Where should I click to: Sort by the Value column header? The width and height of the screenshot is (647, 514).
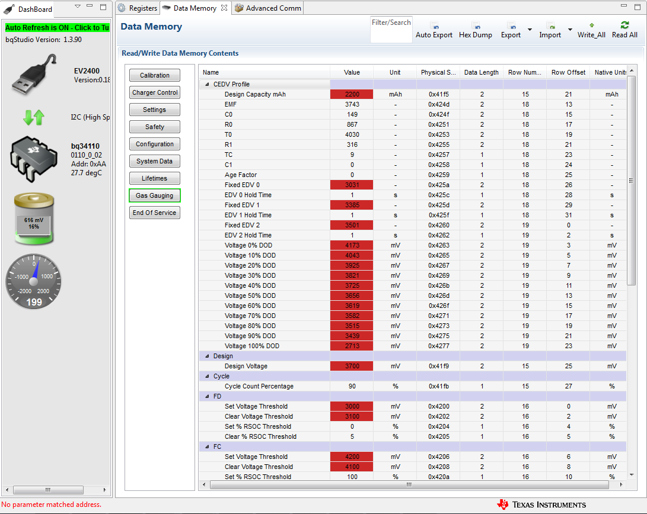click(352, 72)
